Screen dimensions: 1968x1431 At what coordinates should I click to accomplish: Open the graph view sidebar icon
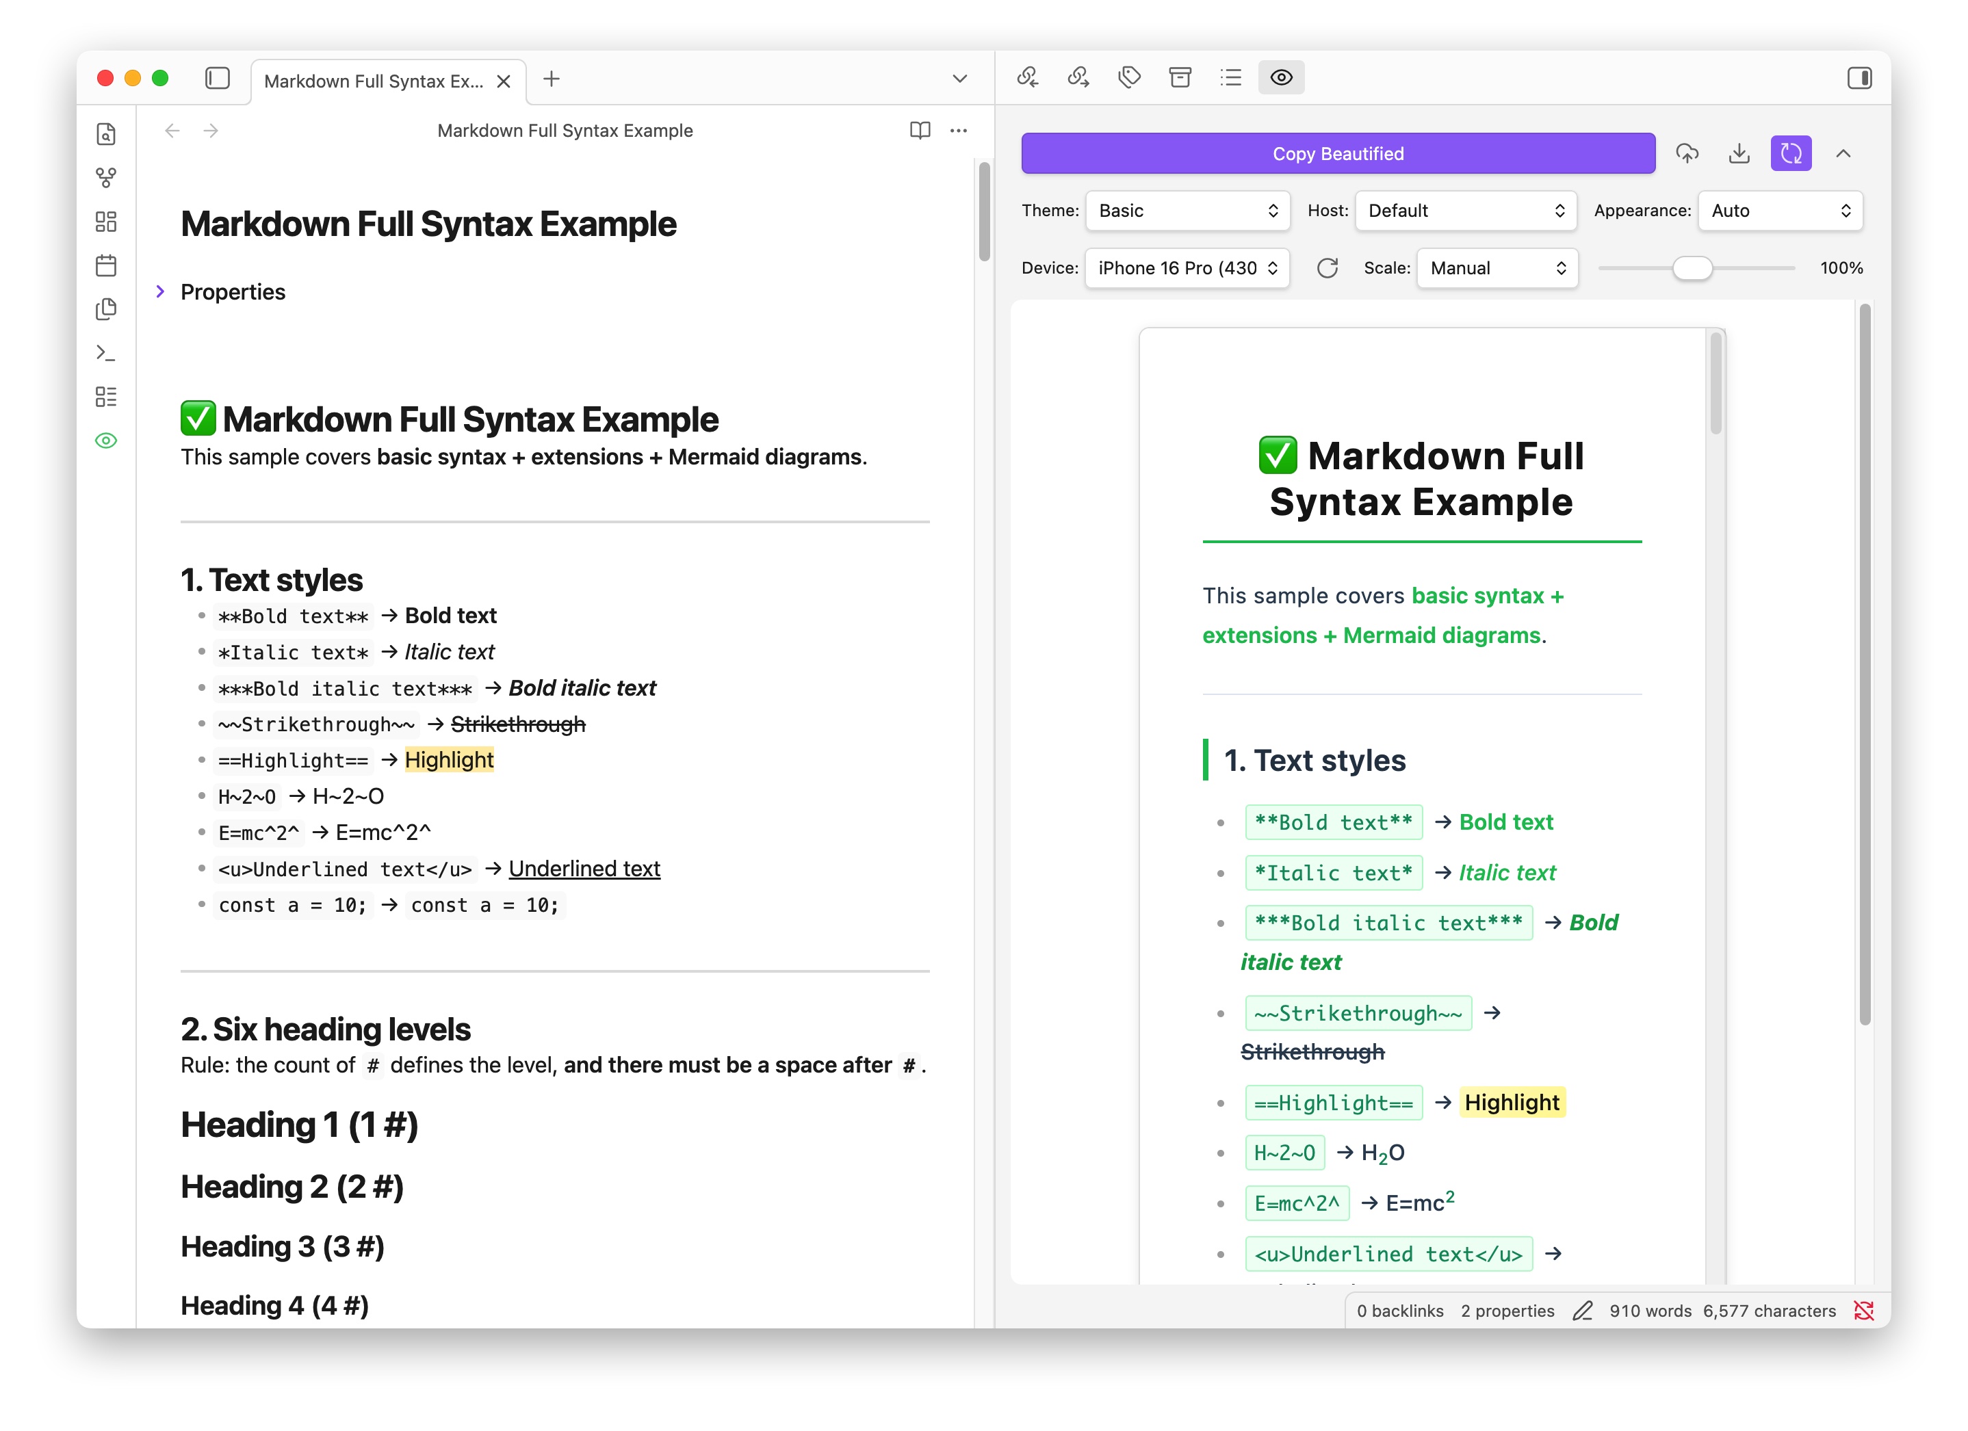pyautogui.click(x=106, y=178)
